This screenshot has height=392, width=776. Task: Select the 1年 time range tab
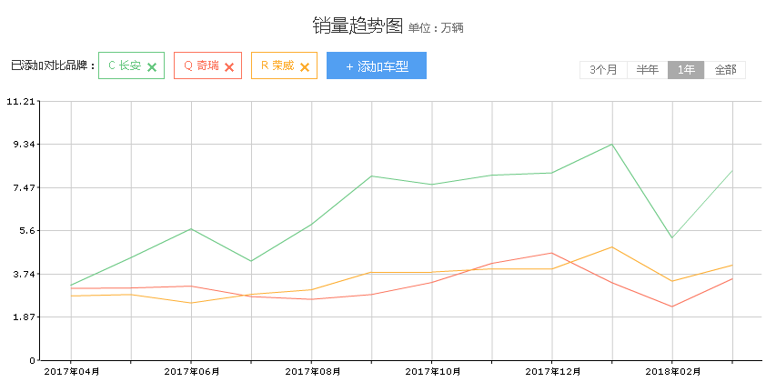tap(686, 70)
